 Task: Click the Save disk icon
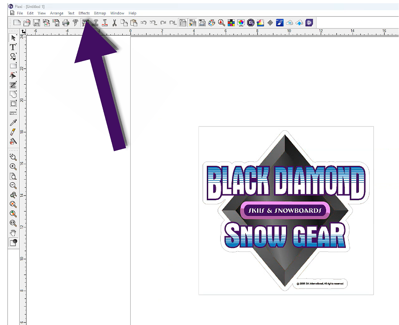pos(36,23)
